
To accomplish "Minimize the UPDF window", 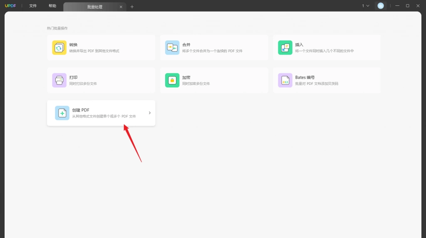I will [397, 6].
